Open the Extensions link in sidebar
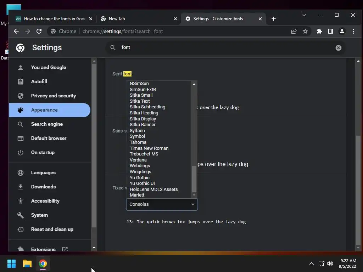Viewport: 363px width, 272px height. pyautogui.click(x=50, y=249)
